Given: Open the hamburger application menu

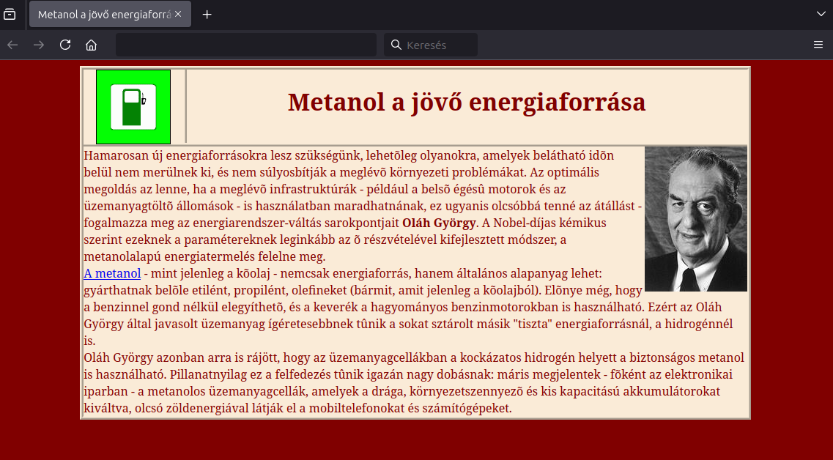Looking at the screenshot, I should (x=818, y=45).
